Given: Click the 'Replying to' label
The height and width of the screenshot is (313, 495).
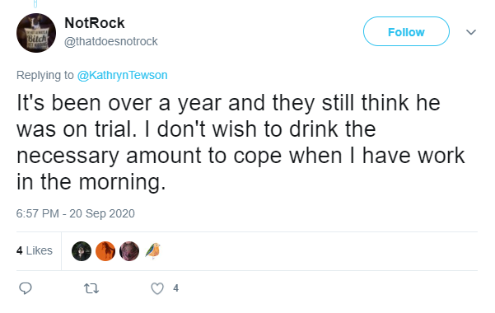Looking at the screenshot, I should point(44,75).
